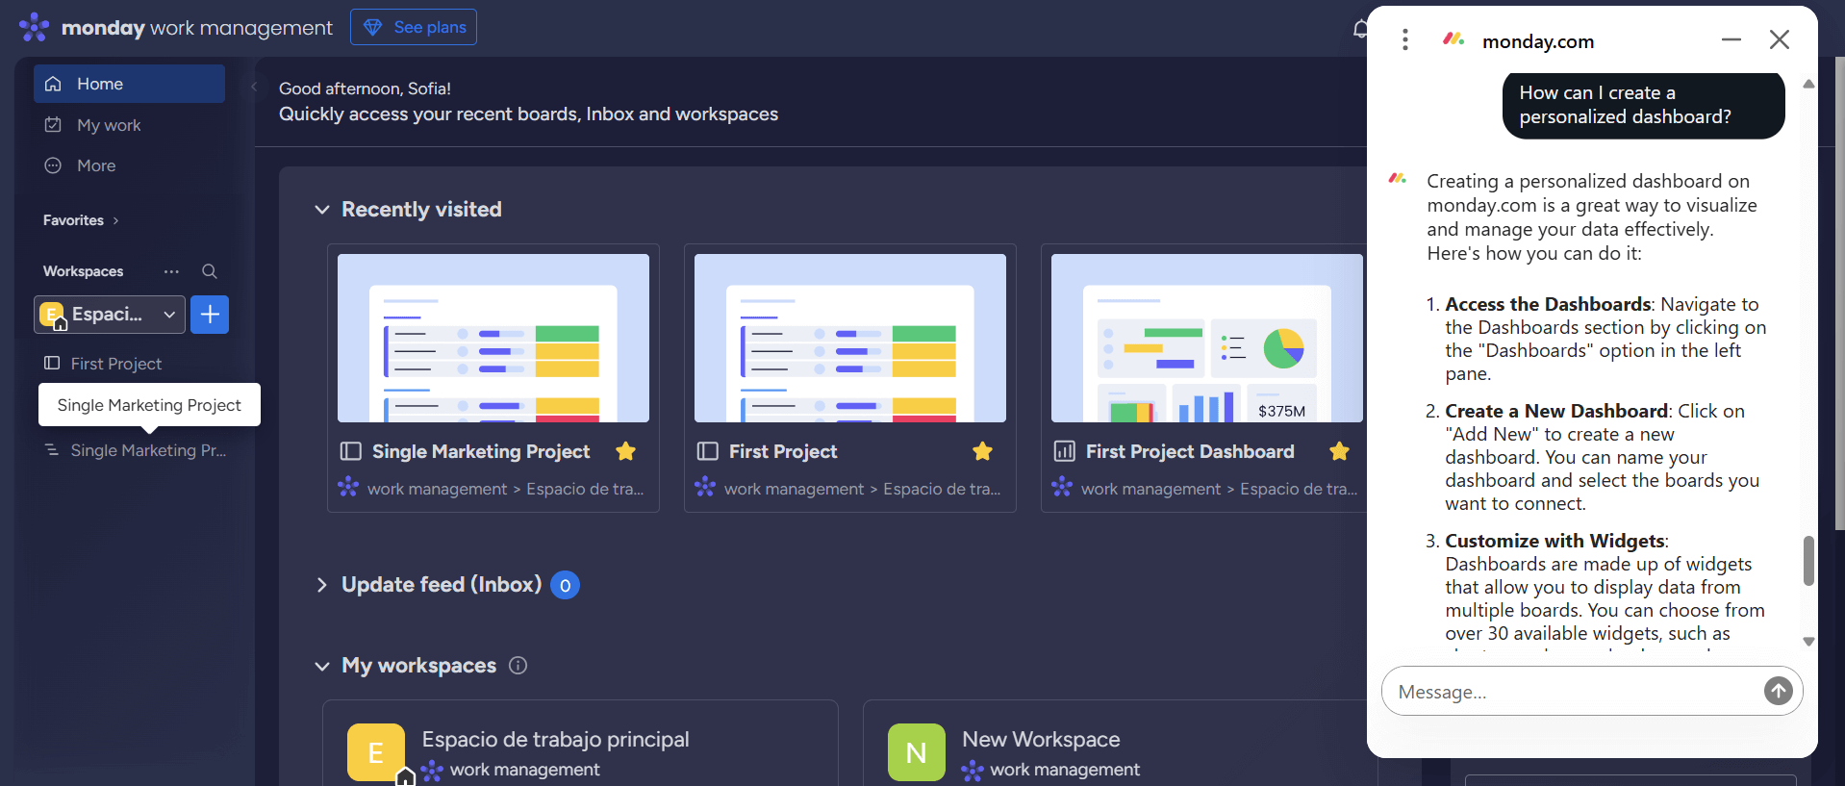Unfavorite the First Project star
The height and width of the screenshot is (786, 1845).
point(982,451)
